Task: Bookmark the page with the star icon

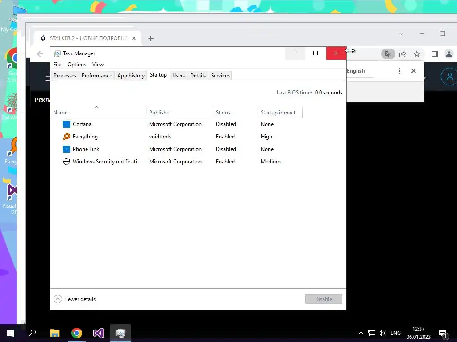Action: [x=417, y=54]
